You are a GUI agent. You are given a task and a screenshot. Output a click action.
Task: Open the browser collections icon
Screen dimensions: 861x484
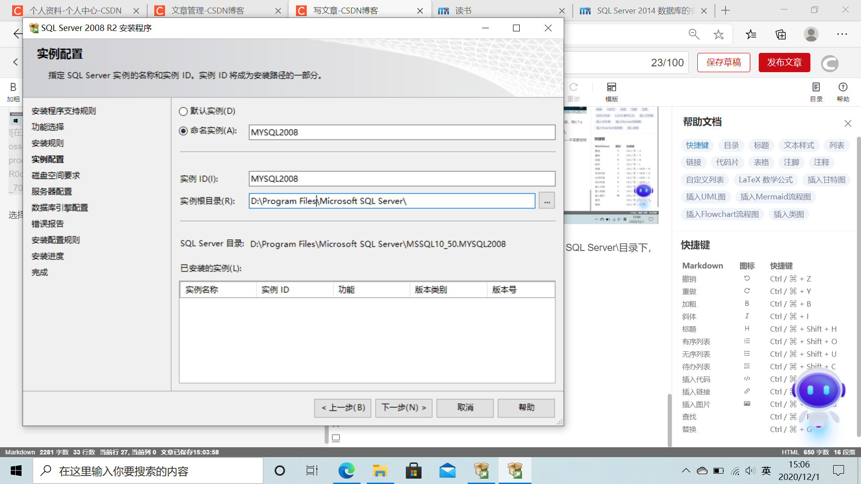(781, 35)
